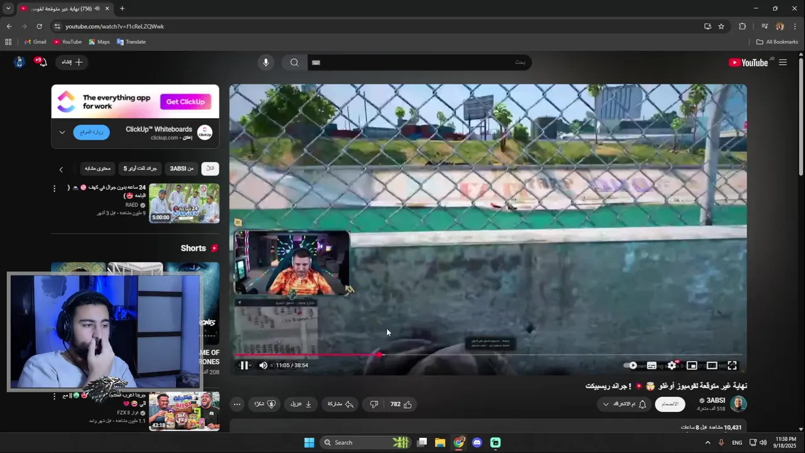Mute the video with the speaker icon
The image size is (805, 453).
tap(263, 365)
